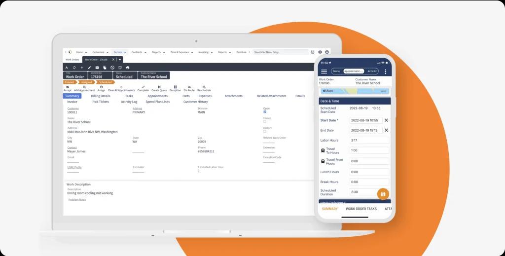
Task: Tap the Labor Hours field on phone
Action: click(369, 141)
